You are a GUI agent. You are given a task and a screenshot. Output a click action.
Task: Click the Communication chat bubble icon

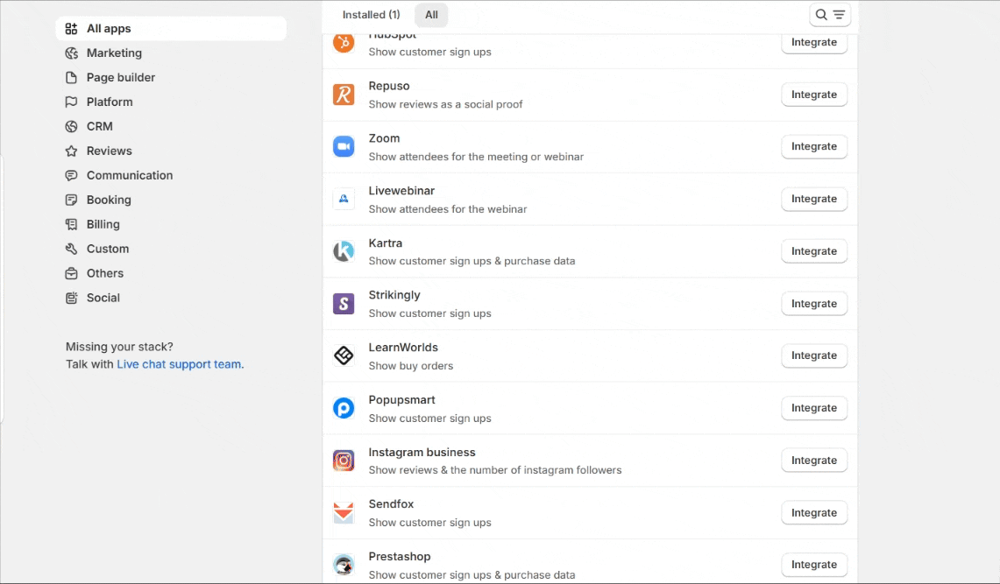(x=72, y=175)
